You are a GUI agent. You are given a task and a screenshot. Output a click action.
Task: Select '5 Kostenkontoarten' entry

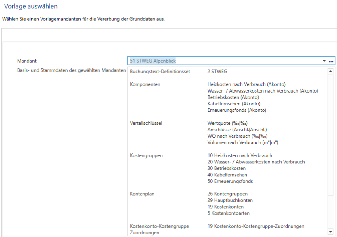229,213
